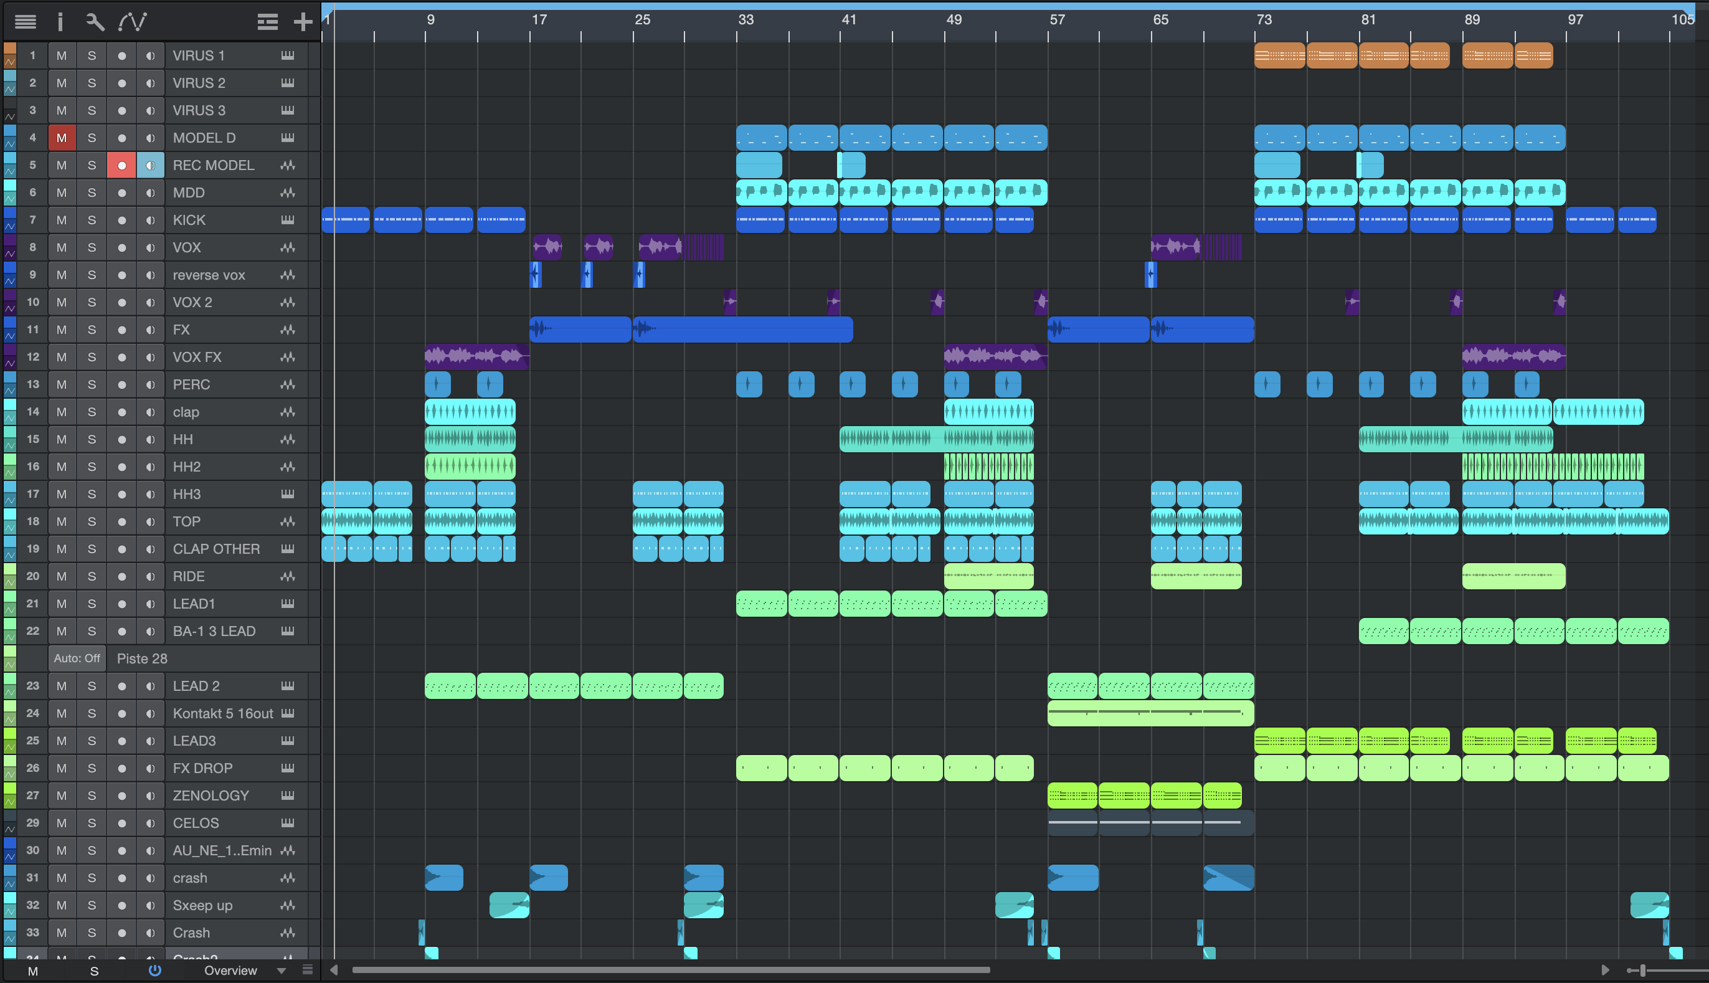Expand automation lane on LEAD 2 track
Image resolution: width=1709 pixels, height=983 pixels.
[10, 692]
